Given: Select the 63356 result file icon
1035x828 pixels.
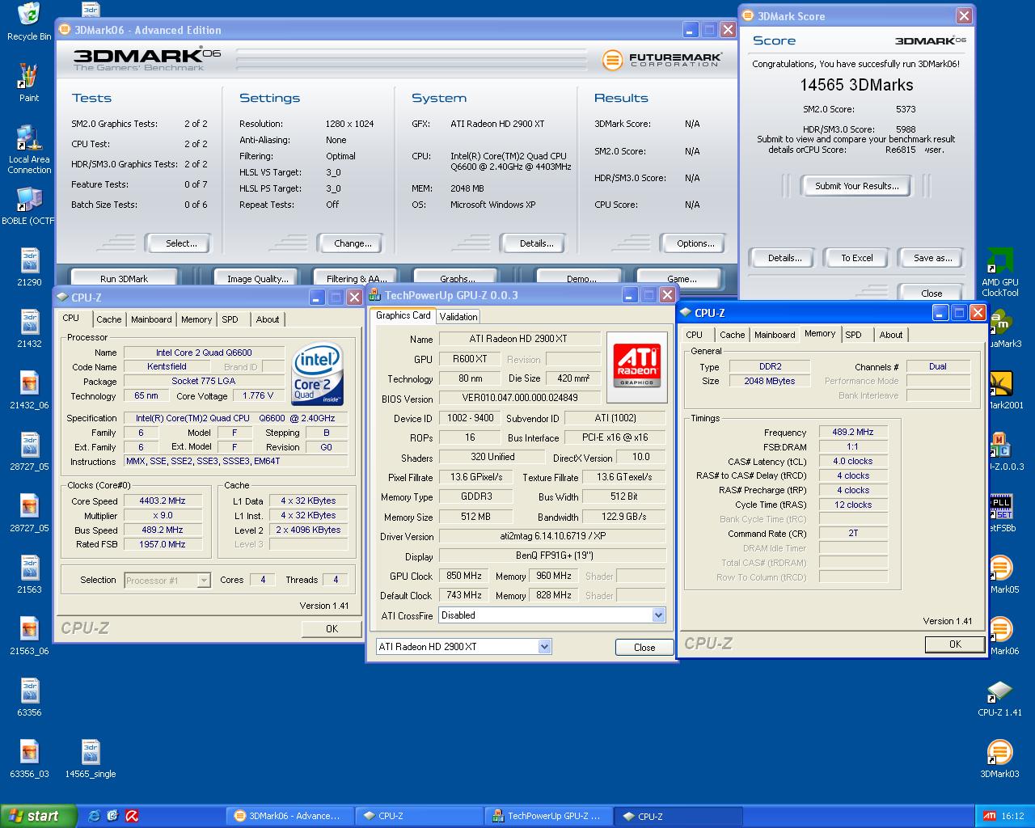Looking at the screenshot, I should 29,699.
